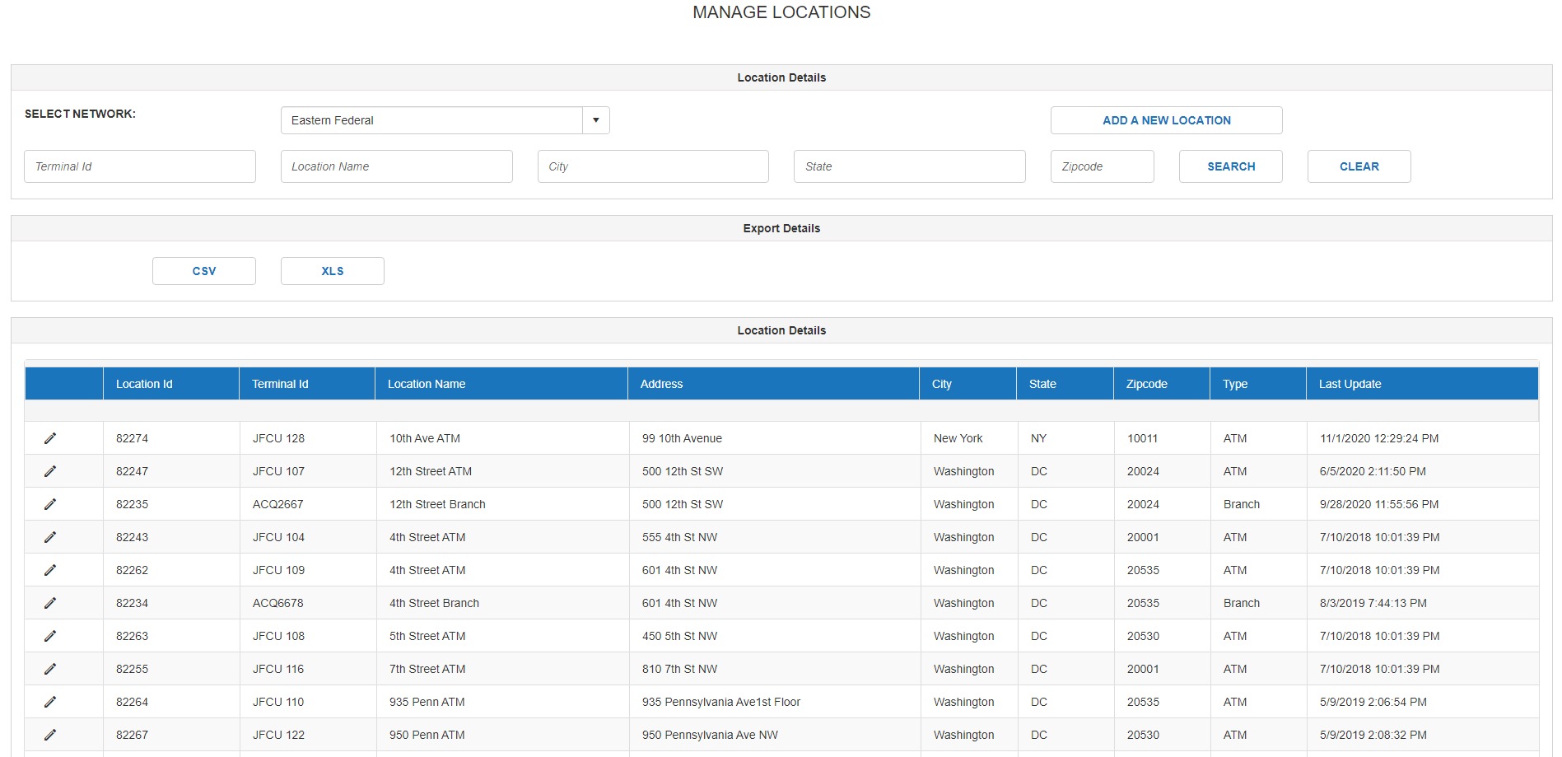Select timestamp 6/5/2020 2:11:50 PM
Viewport: 1562px width, 757px height.
click(x=1373, y=471)
